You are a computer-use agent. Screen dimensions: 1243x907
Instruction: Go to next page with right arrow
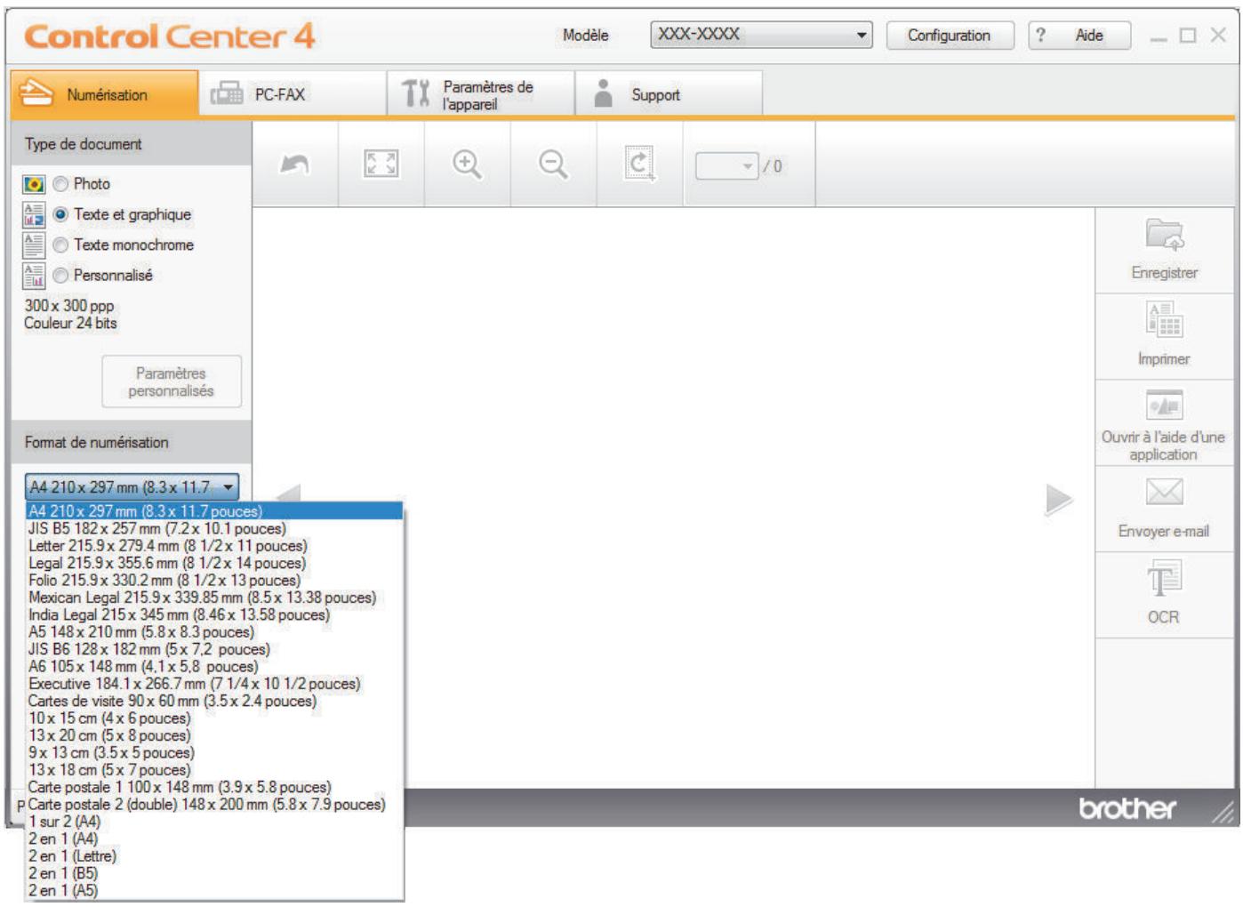click(x=1058, y=500)
